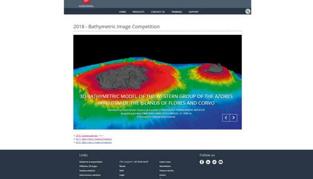
Task: Open the SUPPORT menu item
Action: pos(194,12)
